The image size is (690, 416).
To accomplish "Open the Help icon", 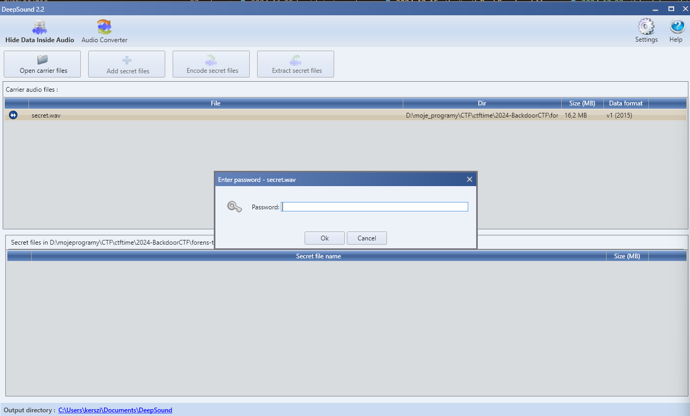I will click(676, 27).
